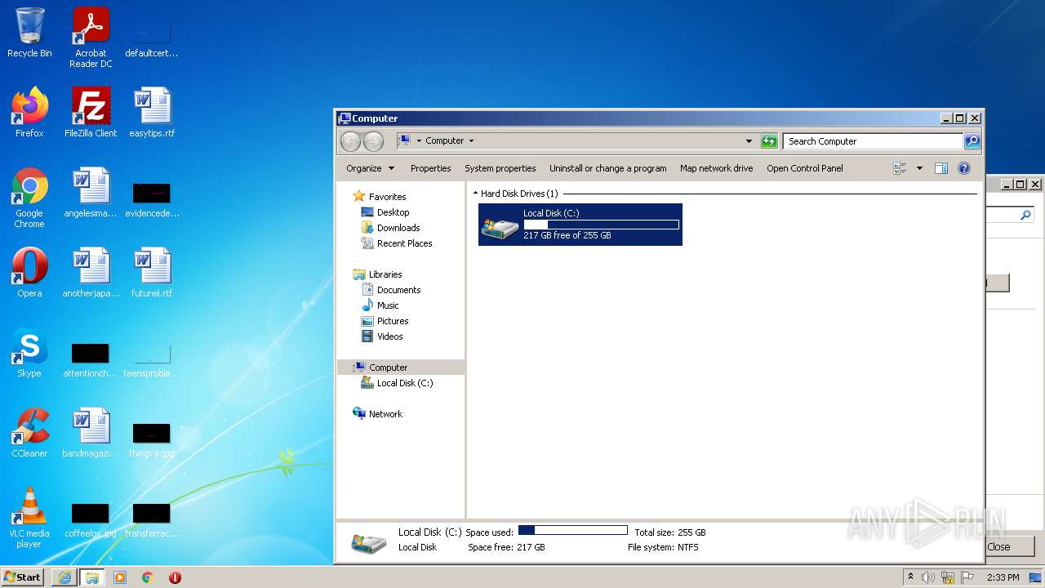The width and height of the screenshot is (1045, 588).
Task: Collapse the Hard Disk Drives group
Action: click(x=476, y=194)
